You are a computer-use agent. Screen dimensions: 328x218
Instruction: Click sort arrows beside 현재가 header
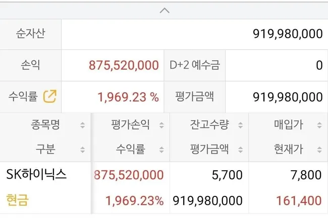[319, 149]
